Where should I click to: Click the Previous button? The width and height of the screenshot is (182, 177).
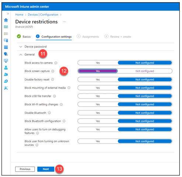click(x=25, y=169)
